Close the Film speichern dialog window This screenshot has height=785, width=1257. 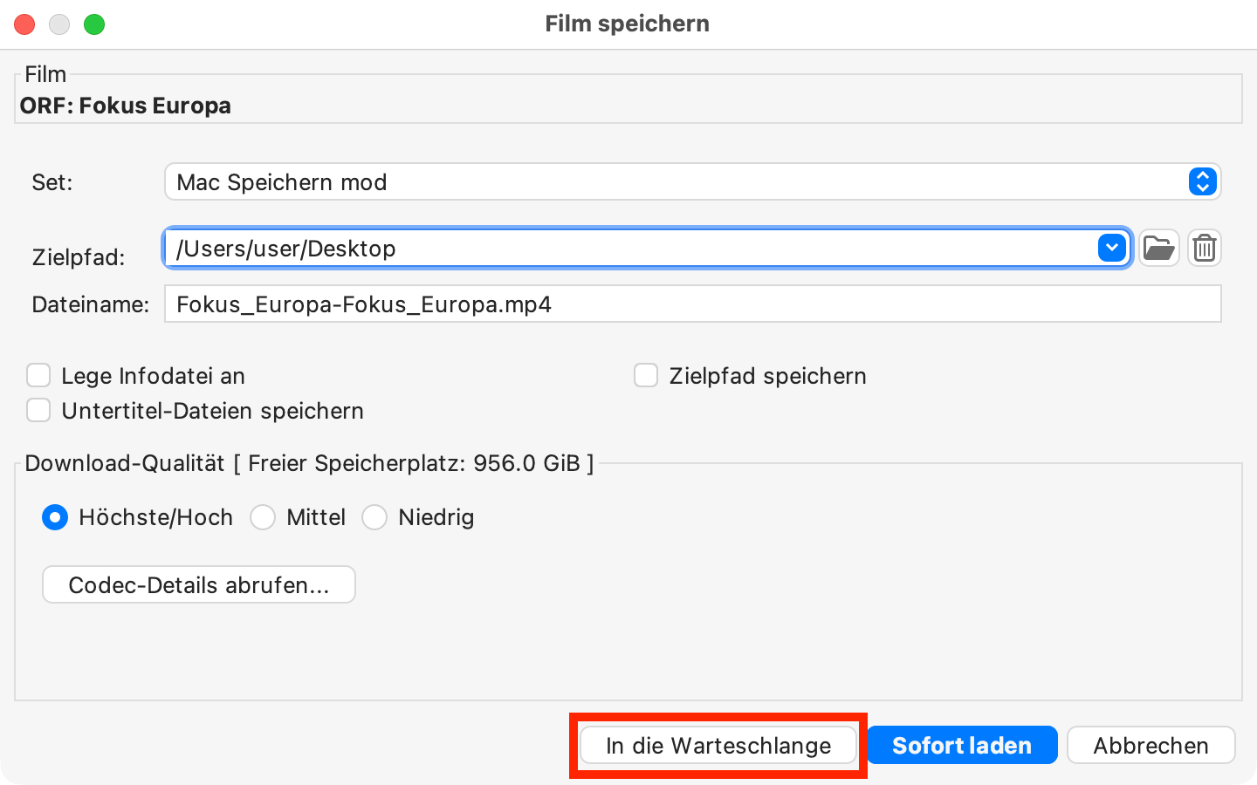(x=24, y=24)
